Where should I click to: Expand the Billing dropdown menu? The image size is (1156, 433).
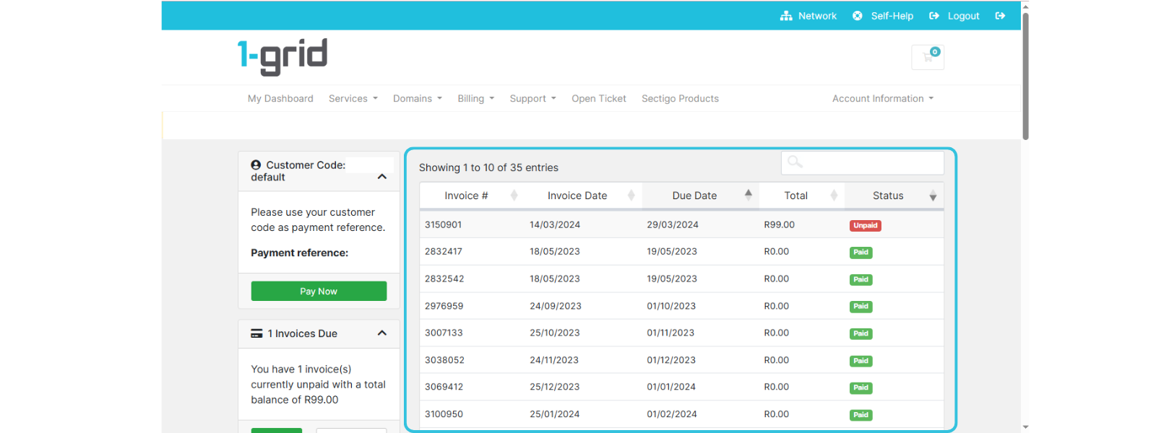[x=475, y=99]
